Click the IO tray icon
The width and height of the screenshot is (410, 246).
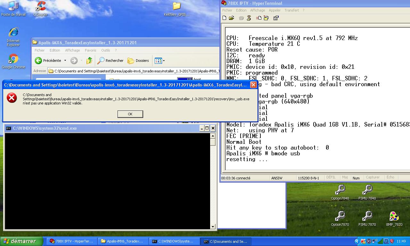369,241
